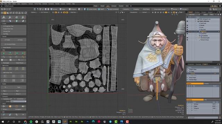Collapse the TEGN_UV01.lxo scene in the item tree
222x124 pixels.
click(x=196, y=21)
